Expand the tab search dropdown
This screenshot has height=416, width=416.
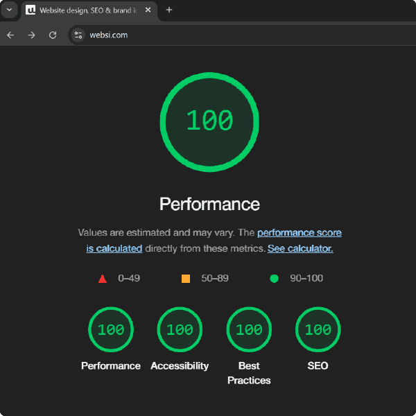coord(9,10)
